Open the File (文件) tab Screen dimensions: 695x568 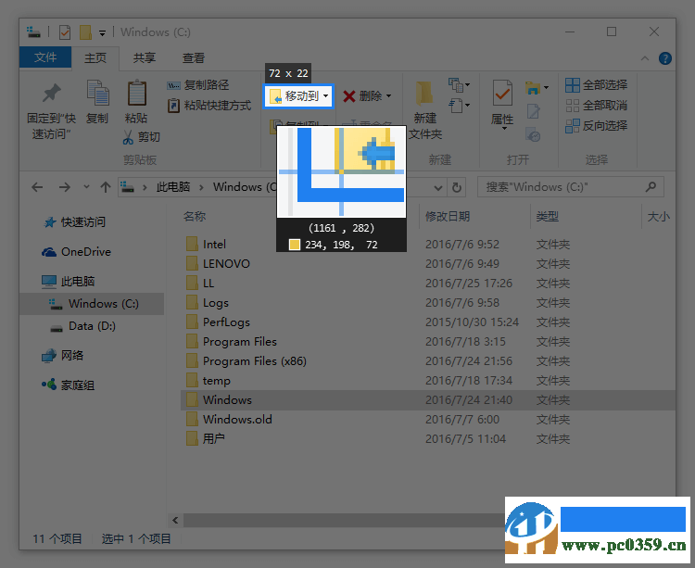coord(45,57)
